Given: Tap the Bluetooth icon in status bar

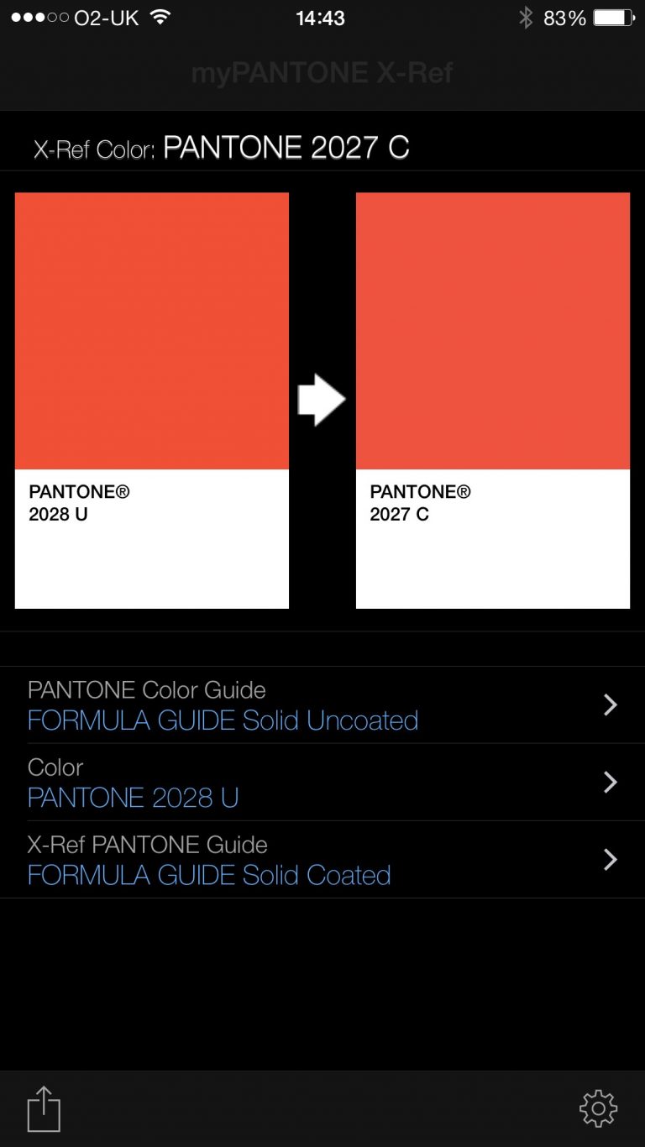Looking at the screenshot, I should 526,18.
